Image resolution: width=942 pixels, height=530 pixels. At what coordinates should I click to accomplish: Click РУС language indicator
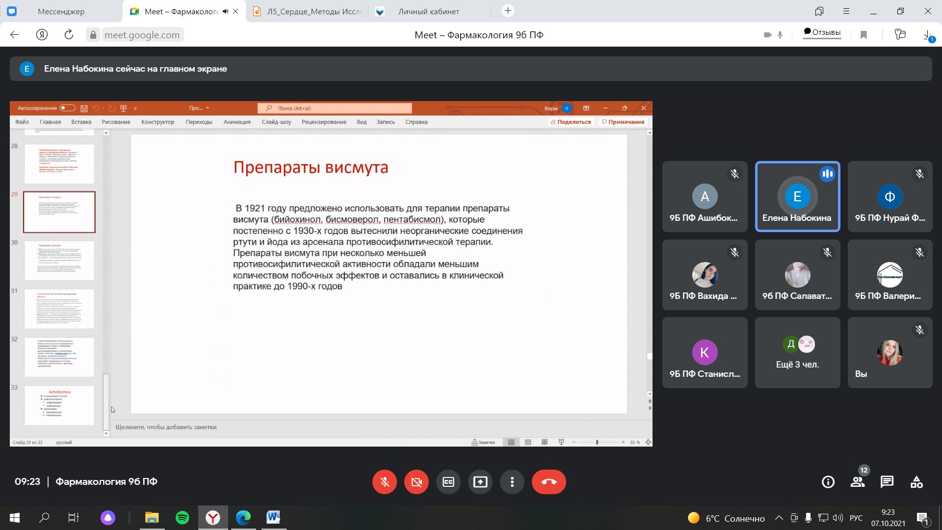click(x=856, y=518)
